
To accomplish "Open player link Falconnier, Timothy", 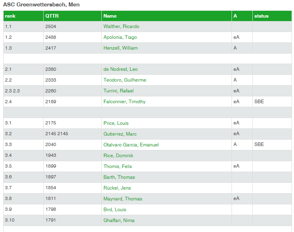I will click(125, 102).
